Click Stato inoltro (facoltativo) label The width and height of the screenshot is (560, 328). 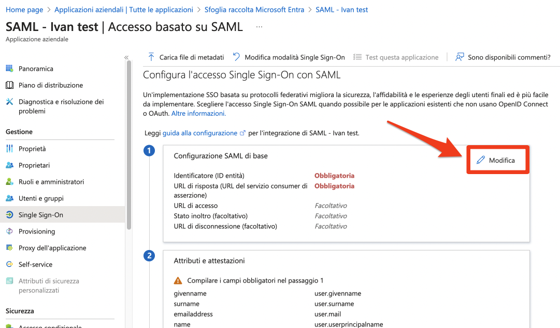(211, 216)
